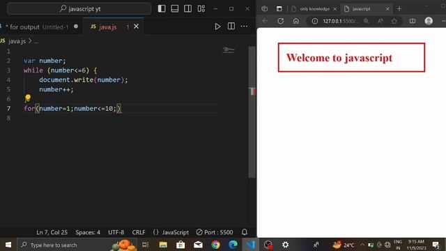This screenshot has height=251, width=446.
Task: Open the Settings gear on the taskbar
Action: pyautogui.click(x=285, y=245)
